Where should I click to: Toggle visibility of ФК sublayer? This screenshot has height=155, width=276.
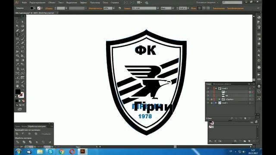pyautogui.click(x=208, y=96)
